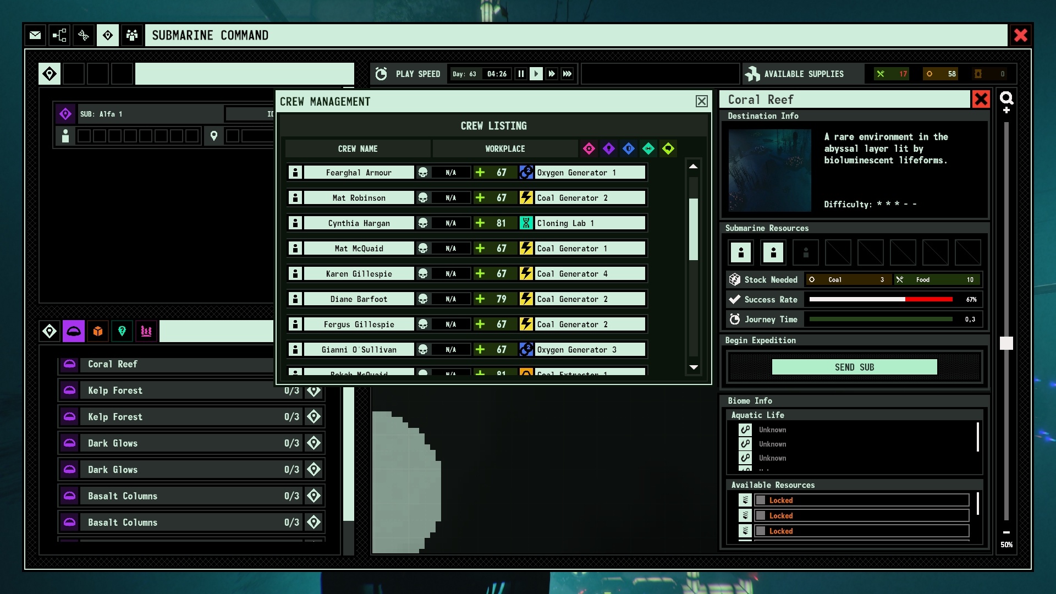Expand the Dark Glows biome entry
1056x594 pixels.
(x=184, y=442)
